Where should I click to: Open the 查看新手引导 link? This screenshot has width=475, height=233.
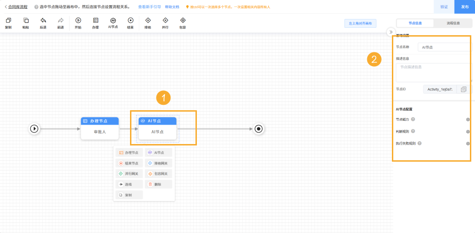(x=150, y=6)
